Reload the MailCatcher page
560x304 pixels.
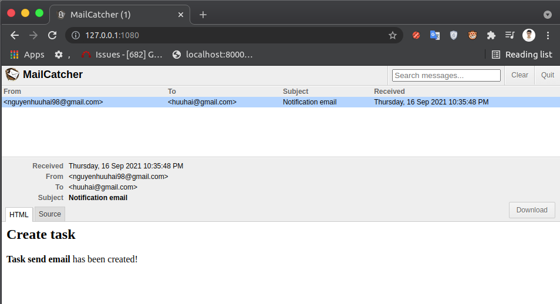(x=52, y=35)
